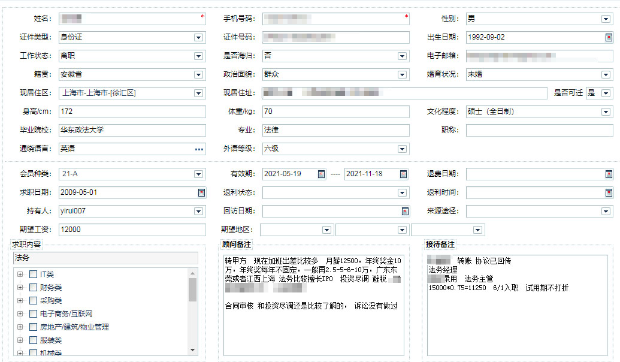The width and height of the screenshot is (620, 362).
Task: Open the 证件类型 dropdown showing 身份证
Action: point(198,37)
